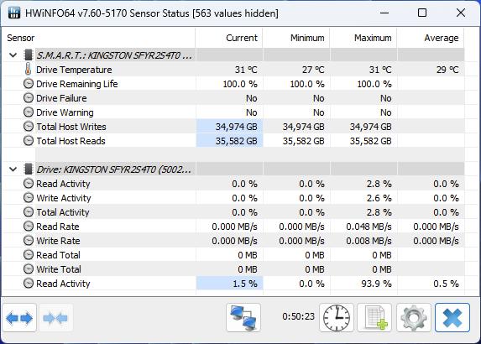Select the Drive Remaining Life row
The image size is (481, 344).
(x=233, y=84)
